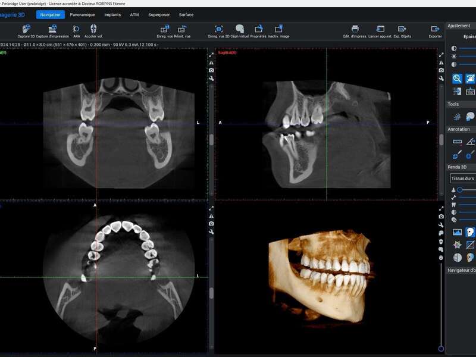Collapse the Rendu 3D panel section
The image size is (476, 357).
pyautogui.click(x=459, y=167)
